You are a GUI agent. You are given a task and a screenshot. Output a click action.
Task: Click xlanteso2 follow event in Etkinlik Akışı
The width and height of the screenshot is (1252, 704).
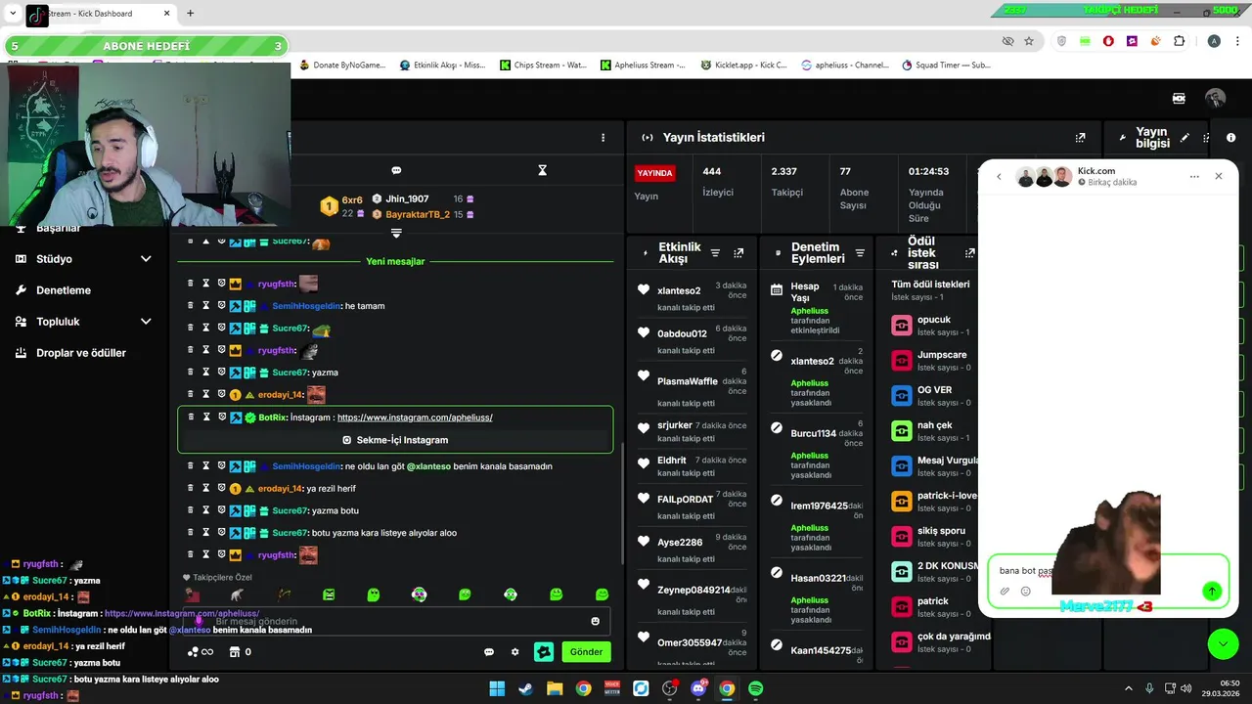click(693, 298)
